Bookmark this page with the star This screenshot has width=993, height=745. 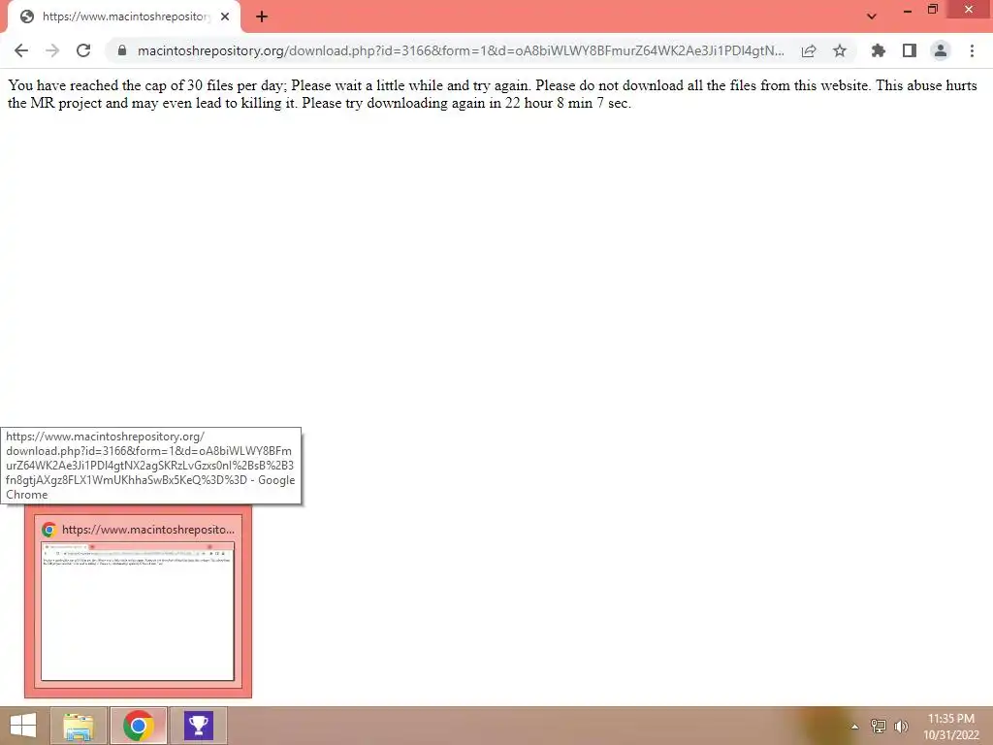[x=840, y=50]
